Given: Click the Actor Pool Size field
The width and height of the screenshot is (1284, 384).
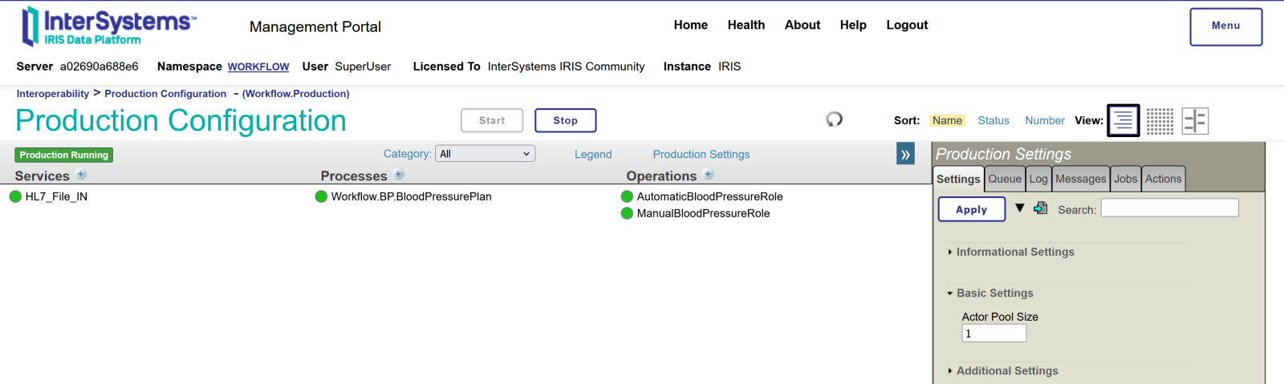Looking at the screenshot, I should [993, 333].
